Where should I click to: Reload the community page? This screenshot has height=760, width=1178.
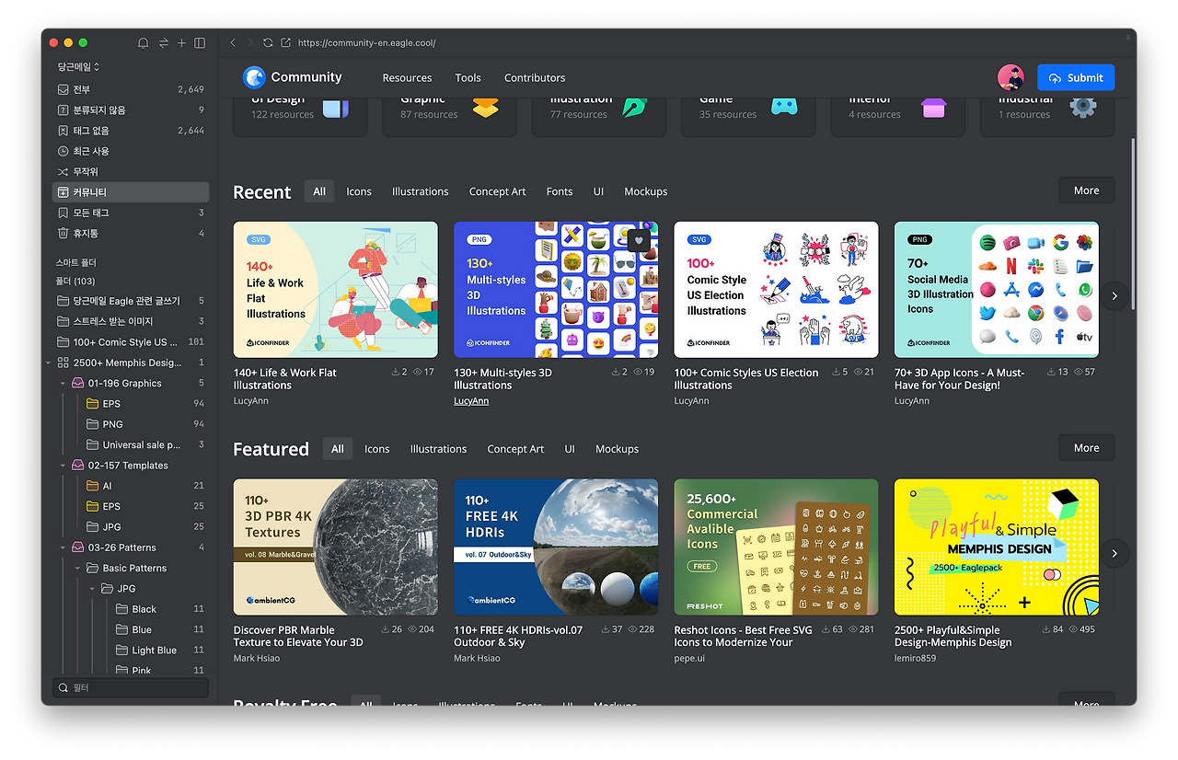point(268,43)
